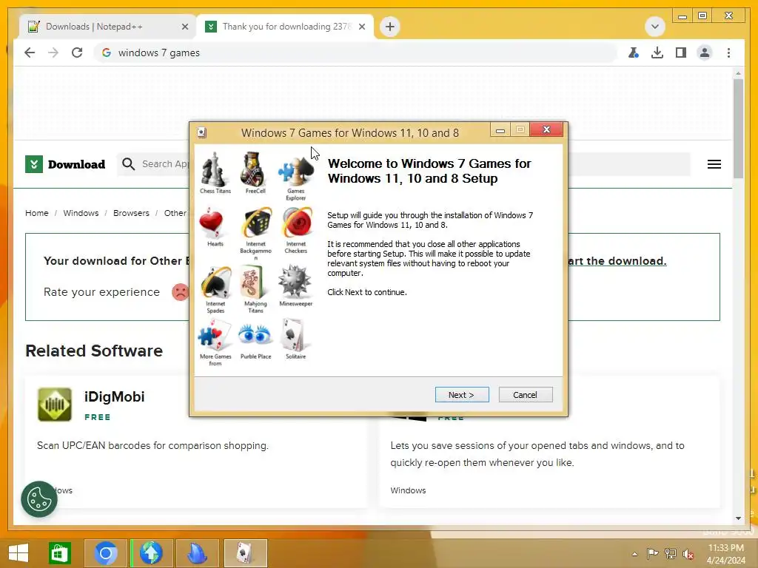The height and width of the screenshot is (568, 758).
Task: Minimize the Windows 7 Games setup dialog
Action: [x=500, y=130]
